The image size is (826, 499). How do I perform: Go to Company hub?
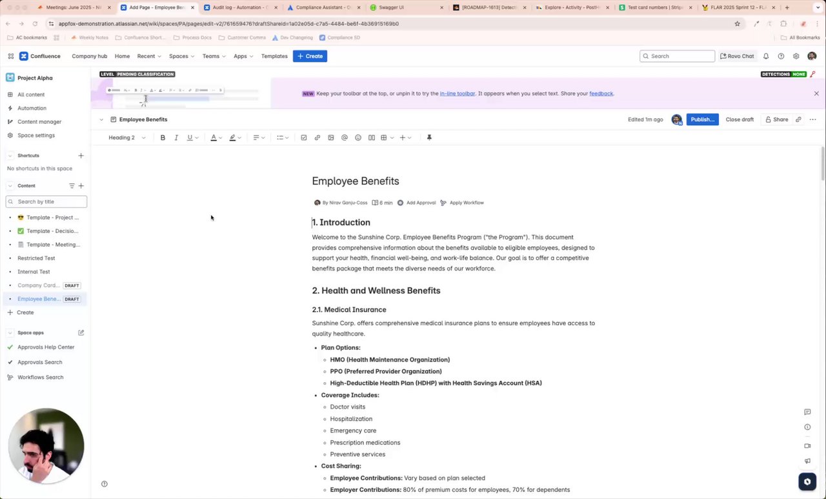[x=89, y=56]
